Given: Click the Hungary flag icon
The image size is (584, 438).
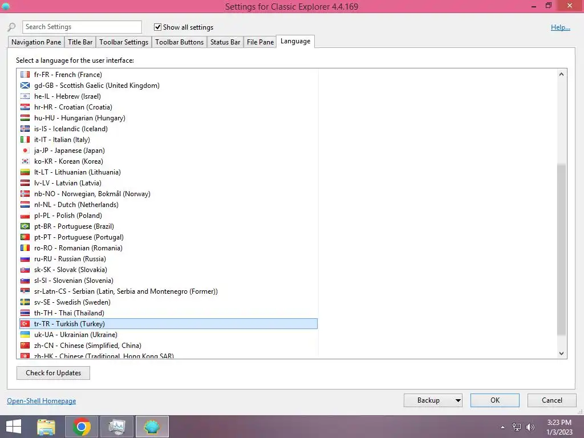Looking at the screenshot, I should tap(25, 117).
